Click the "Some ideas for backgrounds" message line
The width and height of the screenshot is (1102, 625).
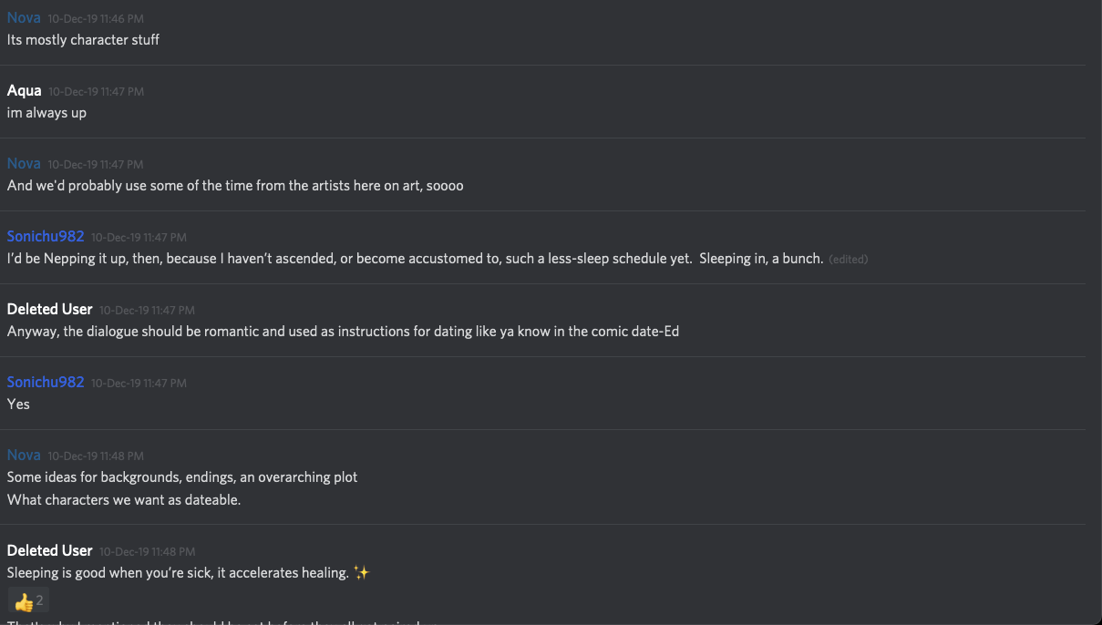pos(182,477)
